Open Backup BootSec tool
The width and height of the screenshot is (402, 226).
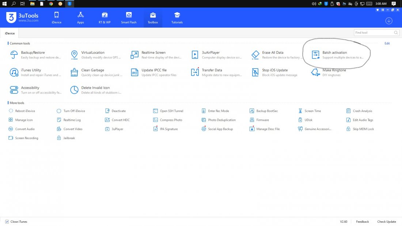pyautogui.click(x=264, y=111)
